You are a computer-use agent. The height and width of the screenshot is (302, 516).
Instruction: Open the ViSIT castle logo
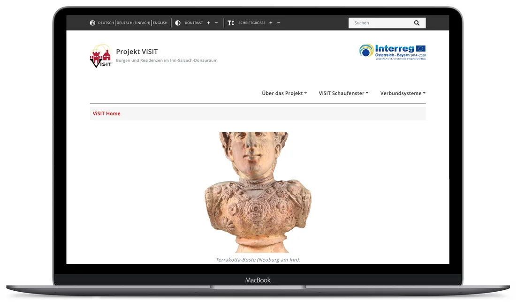pos(101,56)
